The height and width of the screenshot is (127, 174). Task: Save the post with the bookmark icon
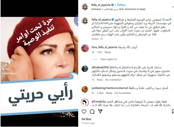pyautogui.click(x=173, y=111)
